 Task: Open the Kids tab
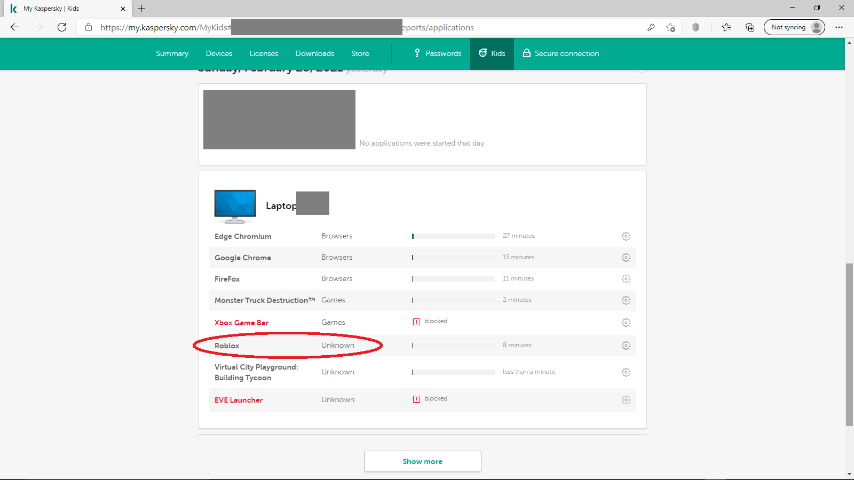tap(492, 53)
